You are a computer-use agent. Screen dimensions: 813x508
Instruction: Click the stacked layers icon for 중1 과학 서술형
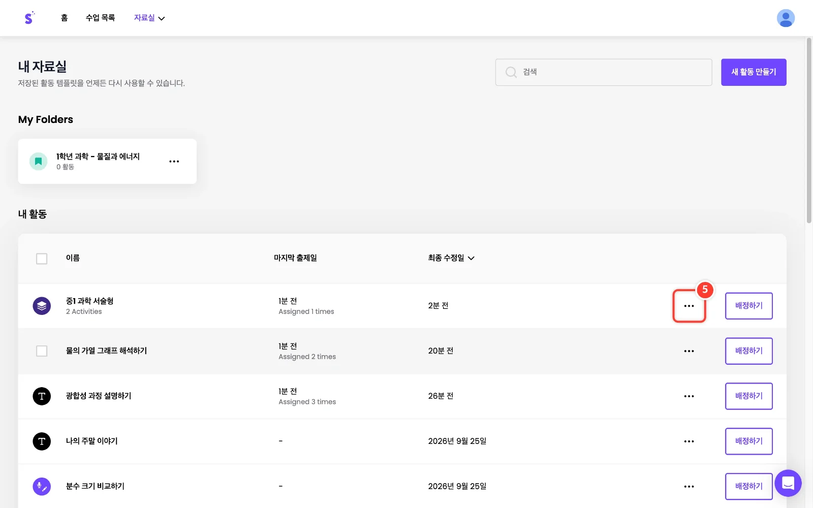click(42, 306)
